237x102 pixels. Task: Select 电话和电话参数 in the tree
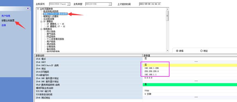51,11
